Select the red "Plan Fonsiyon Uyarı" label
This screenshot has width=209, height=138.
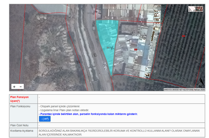(19, 99)
